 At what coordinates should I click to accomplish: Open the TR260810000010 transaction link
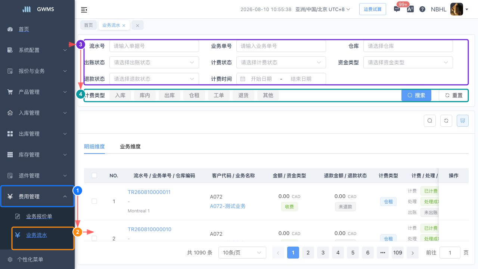tap(149, 229)
